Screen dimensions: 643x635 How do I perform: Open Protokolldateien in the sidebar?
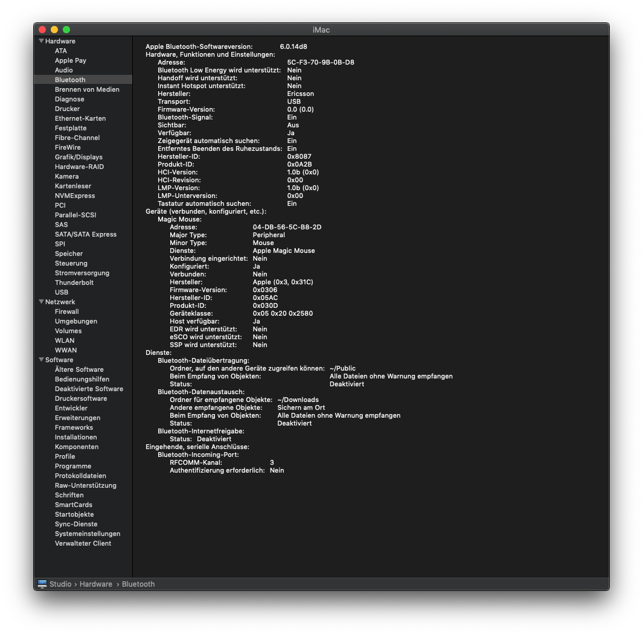tap(80, 476)
